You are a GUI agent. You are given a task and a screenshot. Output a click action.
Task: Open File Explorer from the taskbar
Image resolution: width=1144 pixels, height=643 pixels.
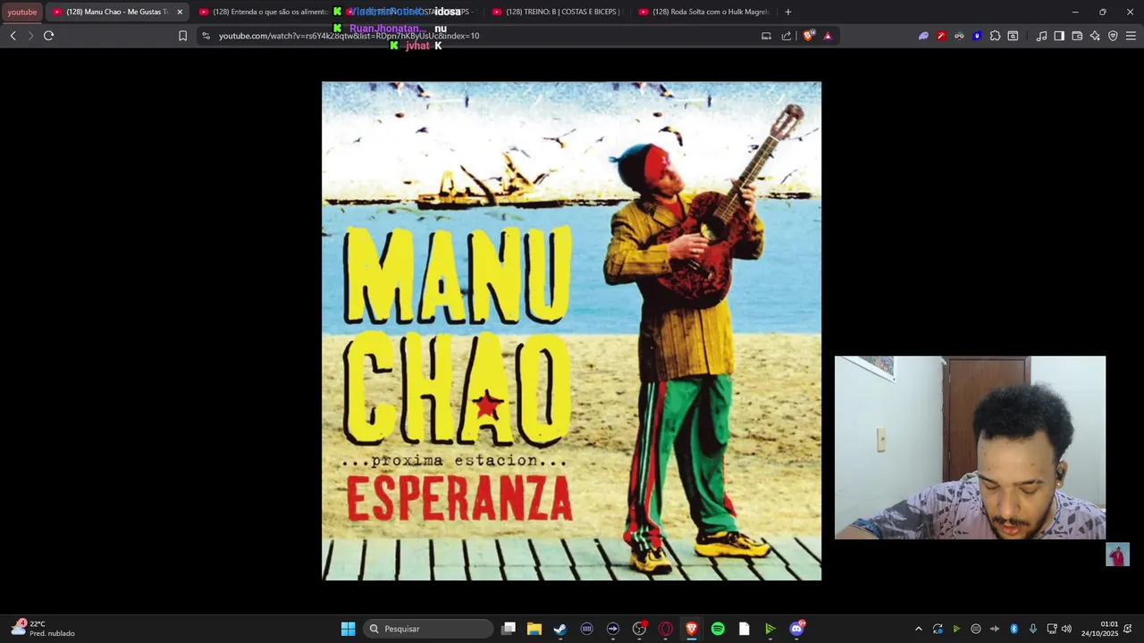tap(534, 629)
